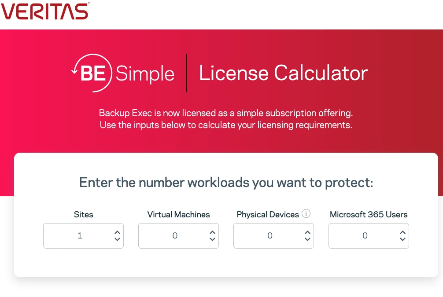Increase Sites count with up arrow
Viewport: 443px width, 297px height.
click(117, 233)
